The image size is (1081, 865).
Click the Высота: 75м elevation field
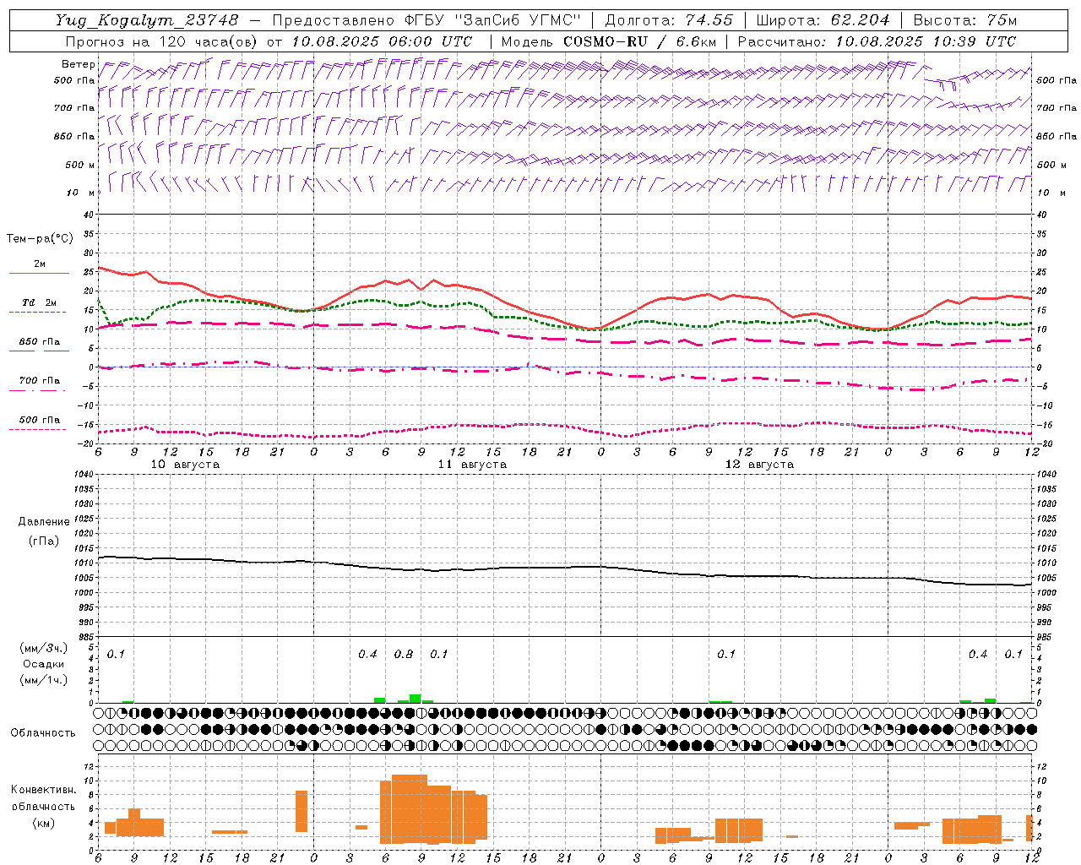(x=965, y=20)
